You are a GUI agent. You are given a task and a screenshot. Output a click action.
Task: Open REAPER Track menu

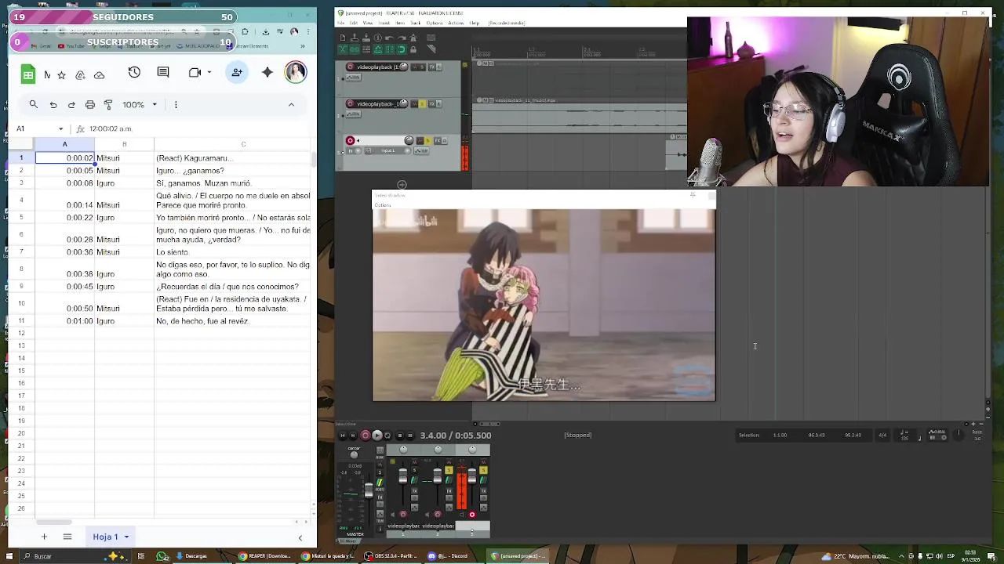[415, 23]
